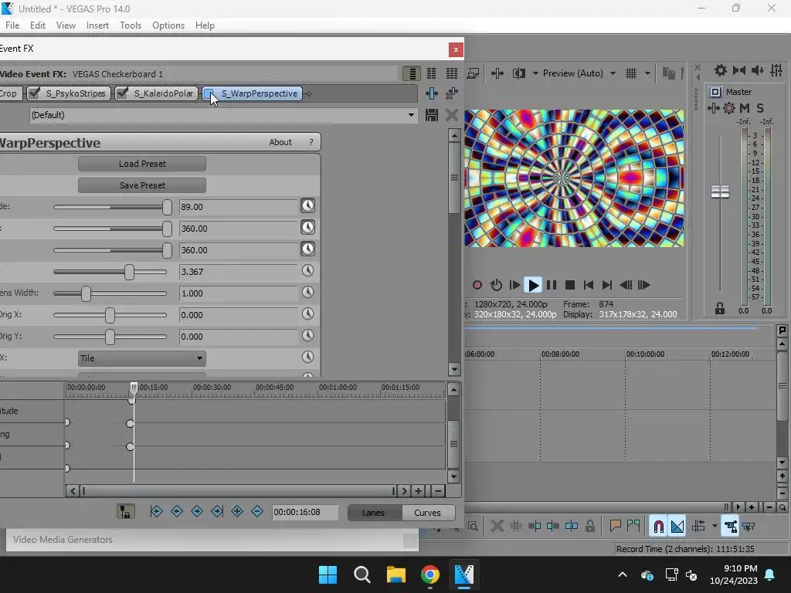
Task: Click the video preview image
Action: pyautogui.click(x=574, y=178)
